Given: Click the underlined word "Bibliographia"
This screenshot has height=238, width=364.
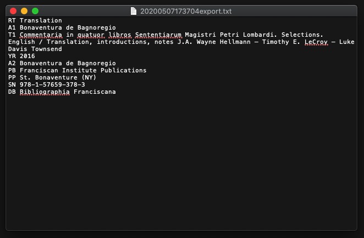Looking at the screenshot, I should (45, 92).
